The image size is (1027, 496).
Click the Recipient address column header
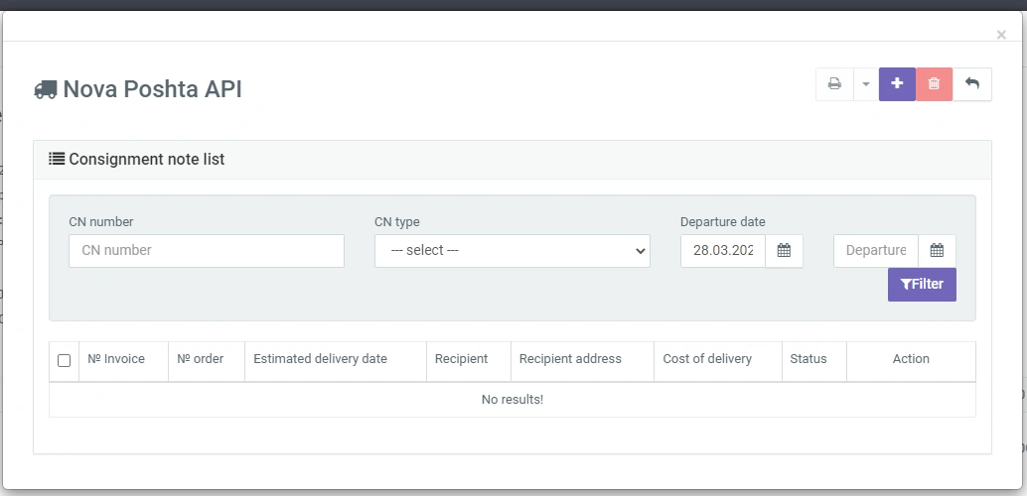tap(570, 359)
